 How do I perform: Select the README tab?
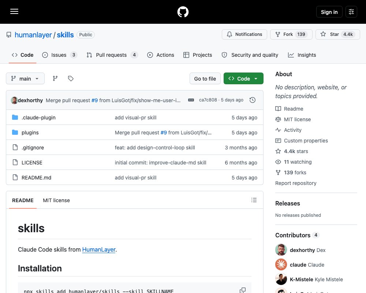pos(23,200)
